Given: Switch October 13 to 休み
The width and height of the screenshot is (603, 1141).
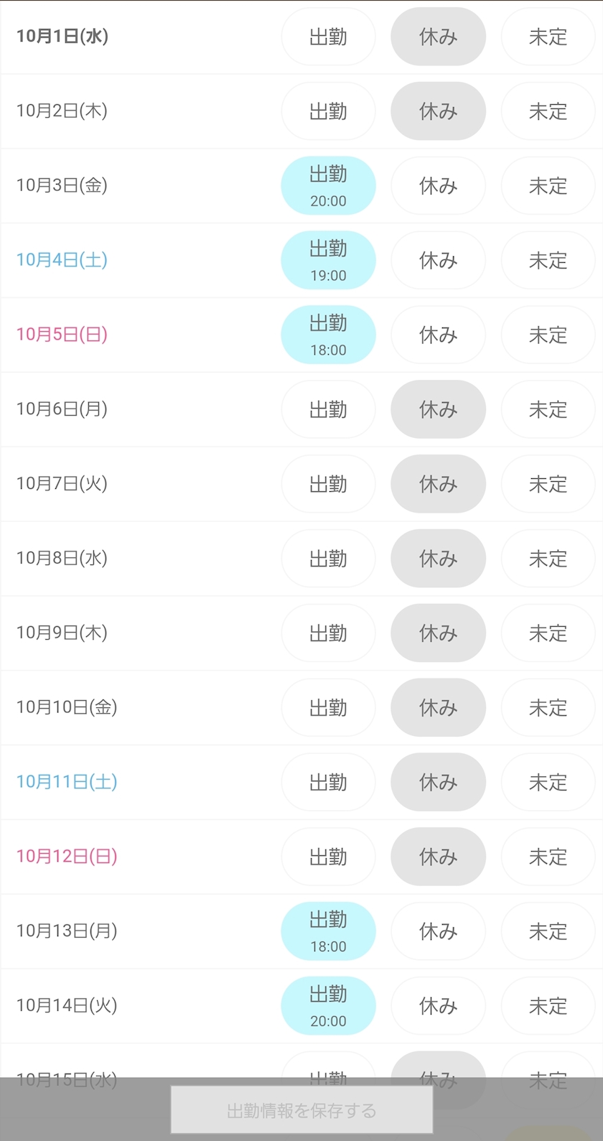Looking at the screenshot, I should coord(438,931).
